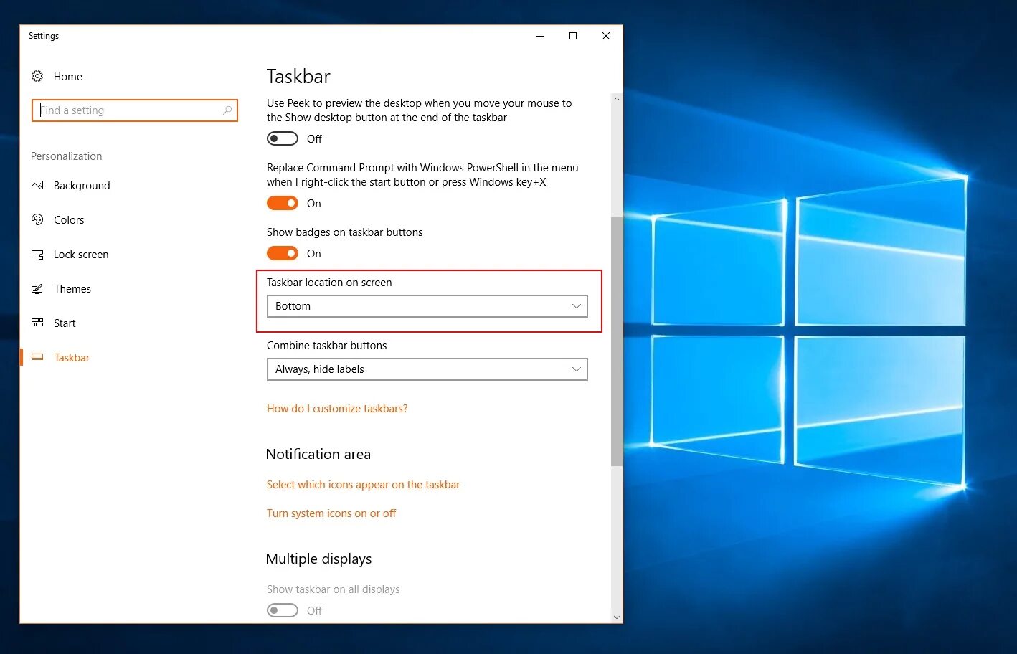Toggle the Peek preview desktop switch
The image size is (1017, 654).
[x=283, y=138]
